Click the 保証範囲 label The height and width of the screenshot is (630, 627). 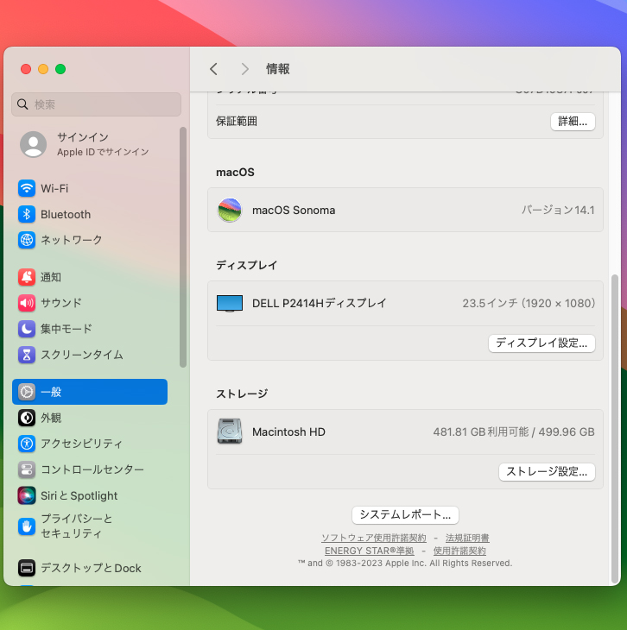(x=237, y=122)
